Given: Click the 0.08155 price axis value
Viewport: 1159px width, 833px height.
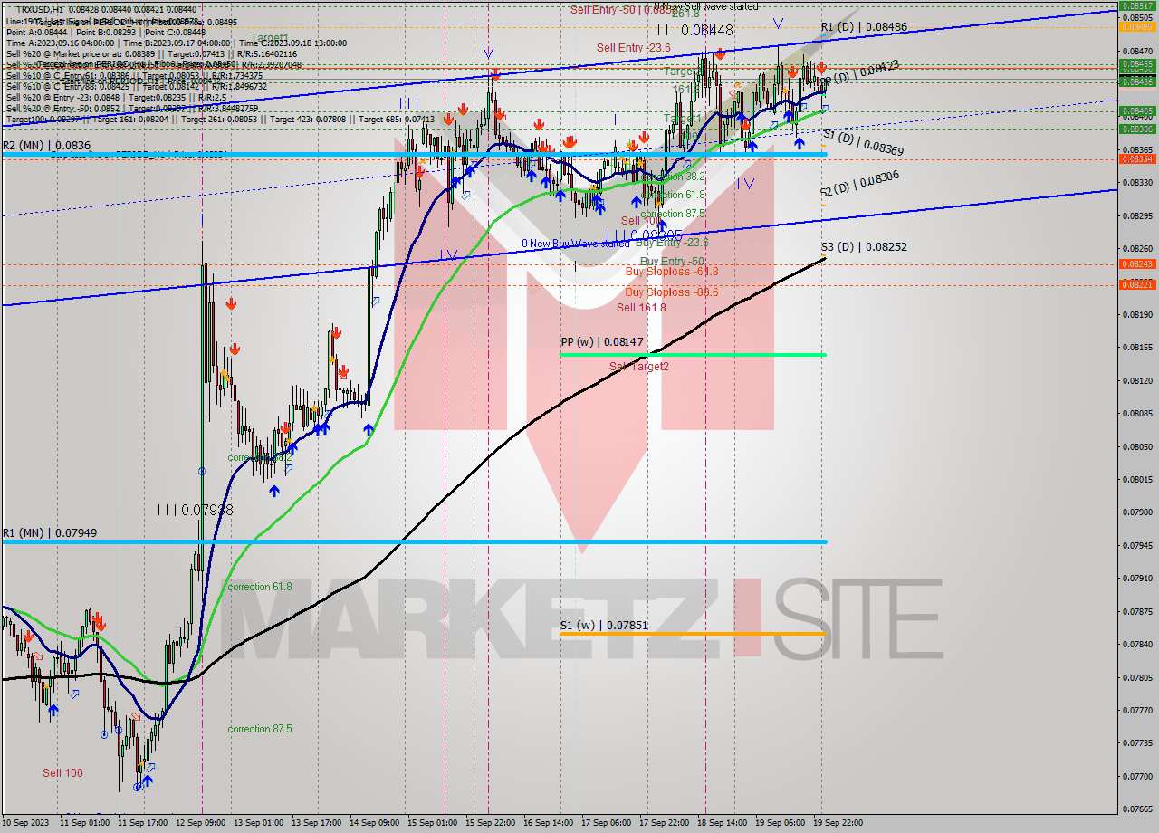Looking at the screenshot, I should pyautogui.click(x=1137, y=348).
